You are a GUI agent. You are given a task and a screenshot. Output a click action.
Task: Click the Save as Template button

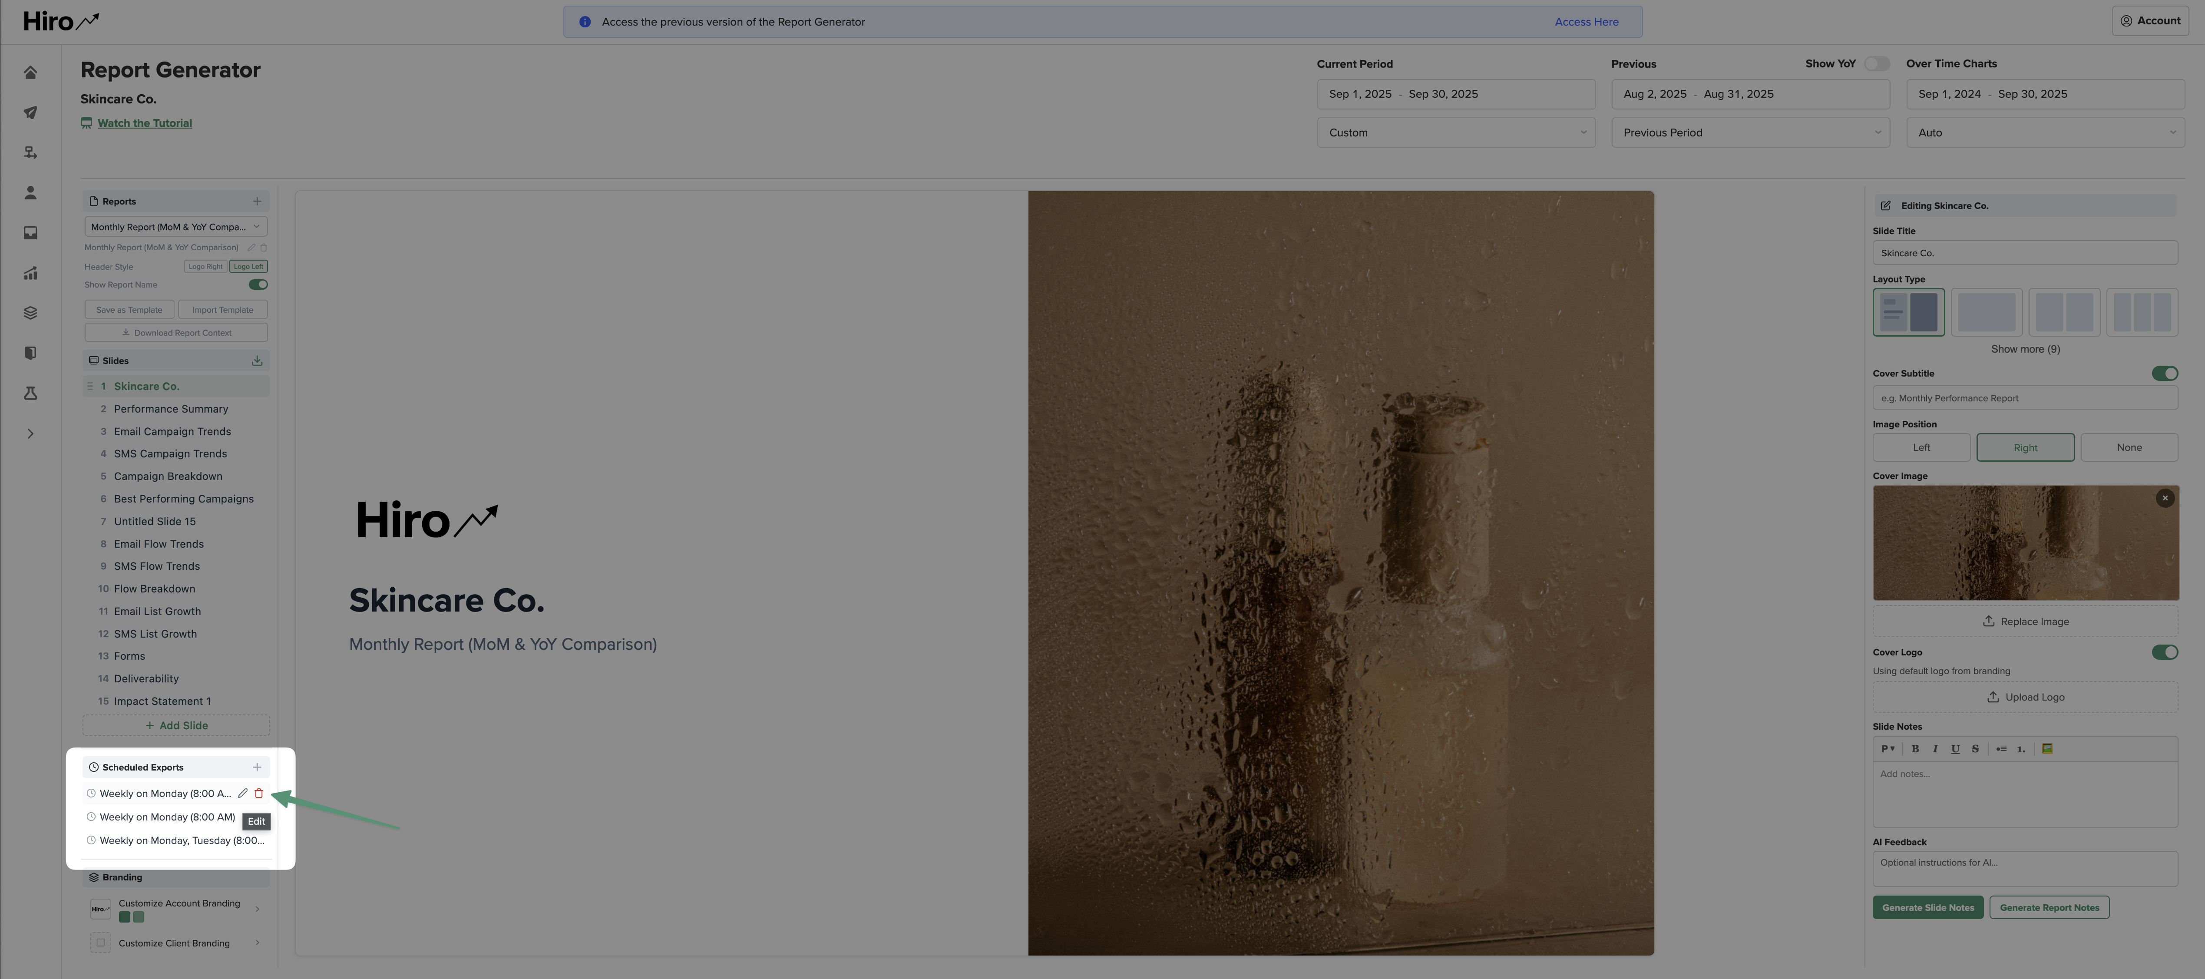point(129,310)
